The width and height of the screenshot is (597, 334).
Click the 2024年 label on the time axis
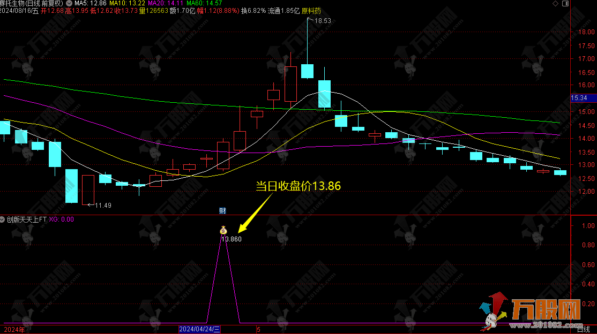click(x=14, y=329)
